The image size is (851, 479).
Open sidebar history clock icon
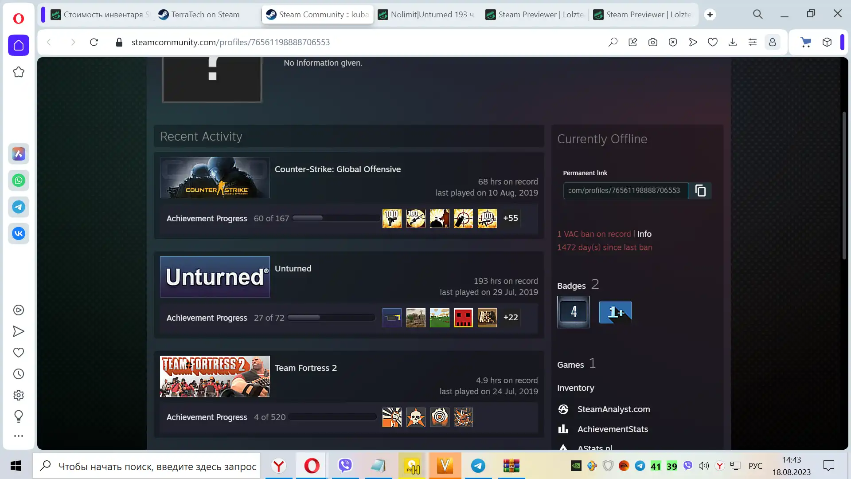[19, 374]
